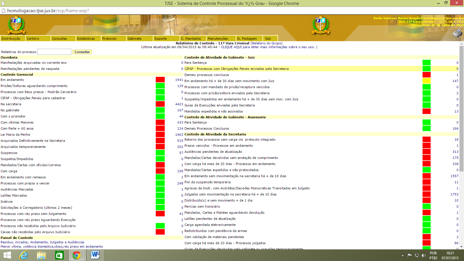The image size is (464, 261).
Task: Open the C. Mandados menu
Action: (x=191, y=39)
